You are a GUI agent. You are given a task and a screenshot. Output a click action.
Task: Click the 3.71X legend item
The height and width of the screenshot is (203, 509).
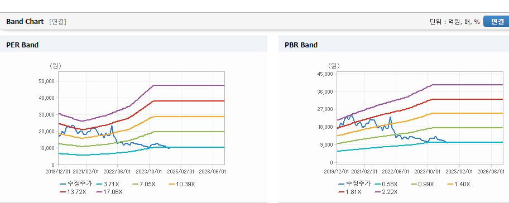coord(108,184)
